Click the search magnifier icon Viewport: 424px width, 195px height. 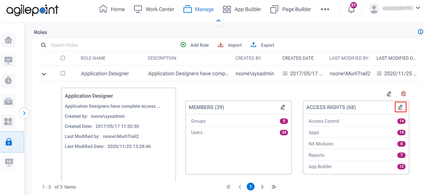pos(43,45)
